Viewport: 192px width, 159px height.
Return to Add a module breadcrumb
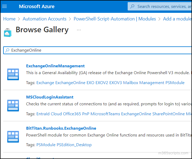pyautogui.click(x=177, y=19)
